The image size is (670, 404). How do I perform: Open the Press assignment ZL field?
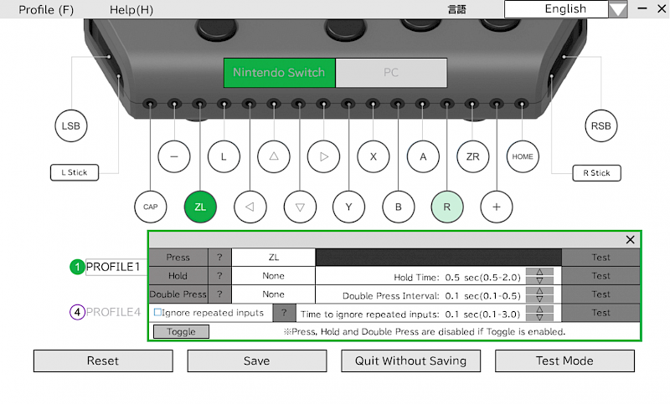pyautogui.click(x=274, y=258)
